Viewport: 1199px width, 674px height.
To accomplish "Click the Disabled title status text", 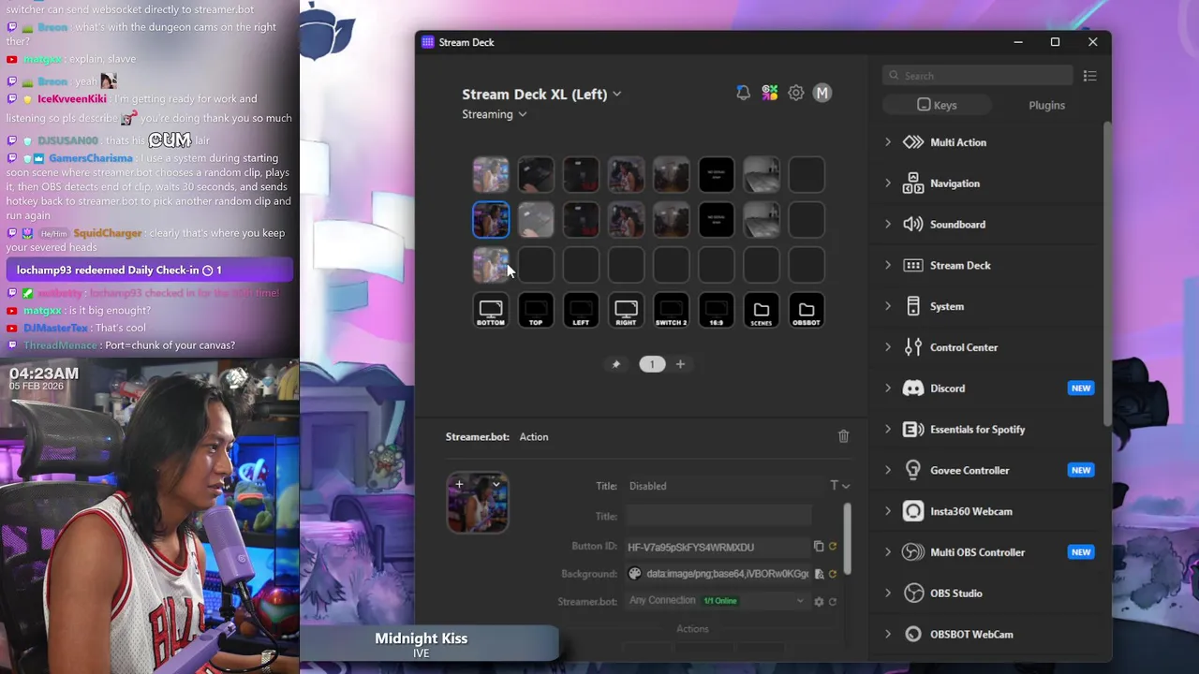I will [x=647, y=486].
